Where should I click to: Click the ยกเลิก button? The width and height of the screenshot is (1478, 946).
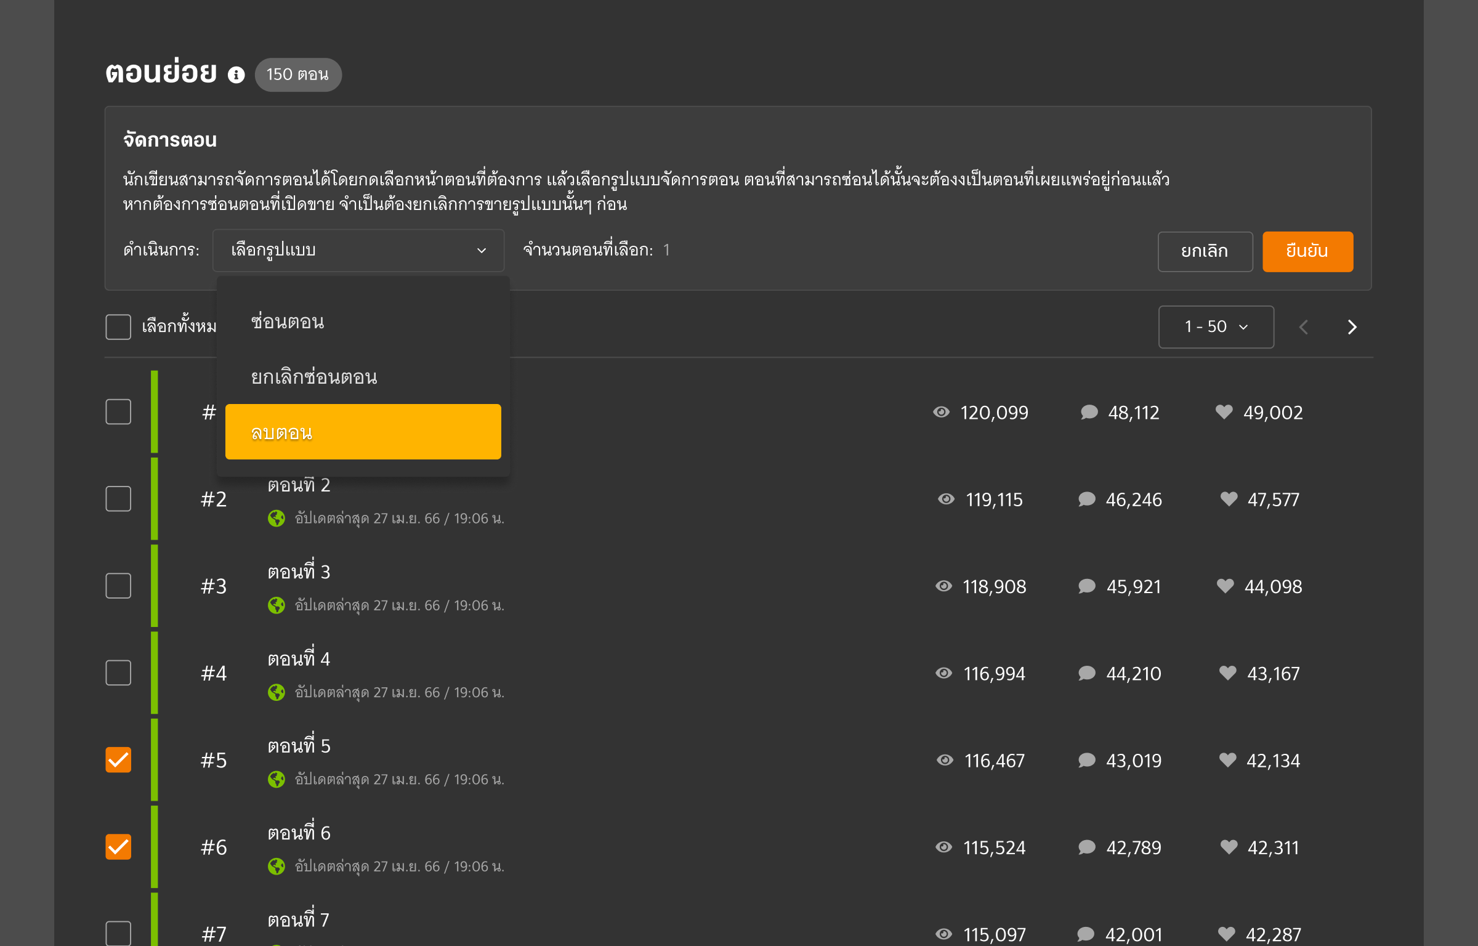1205,251
